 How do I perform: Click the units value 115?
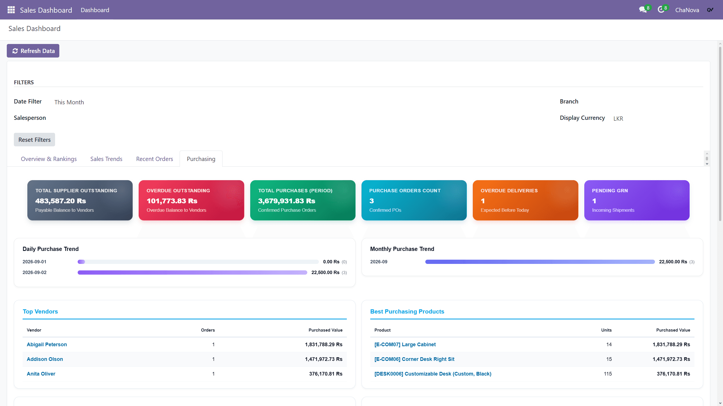[x=608, y=374]
